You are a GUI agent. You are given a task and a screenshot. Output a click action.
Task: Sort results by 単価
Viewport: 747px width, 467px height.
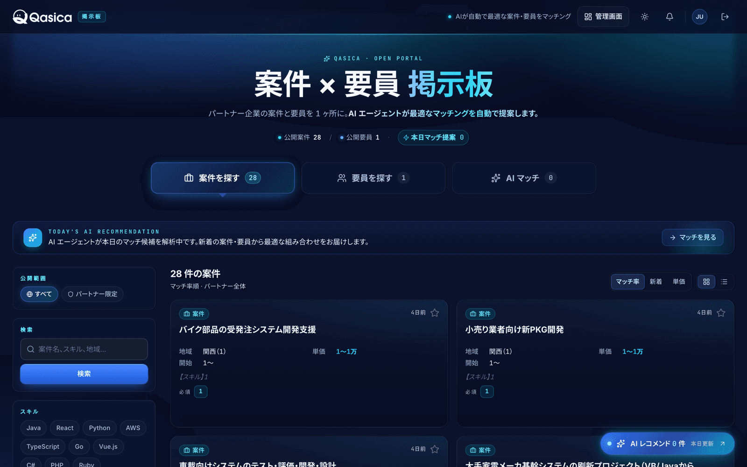679,282
